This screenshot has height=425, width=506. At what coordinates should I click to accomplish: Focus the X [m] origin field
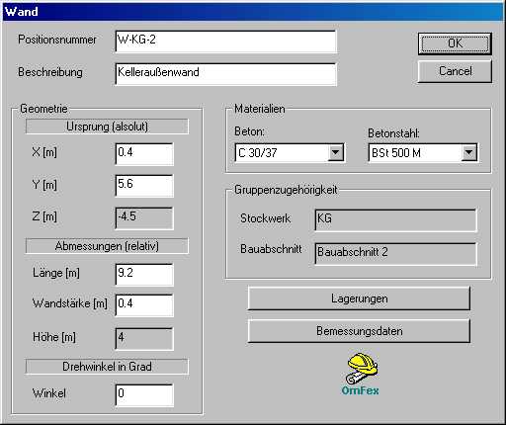tap(144, 154)
